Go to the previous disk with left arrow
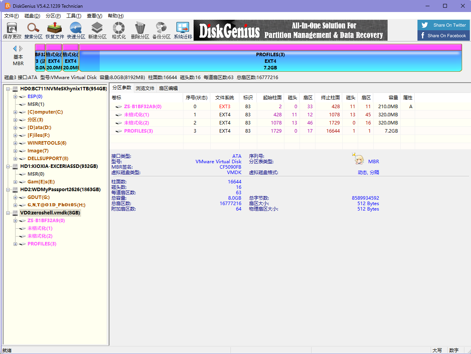This screenshot has width=471, height=354. pyautogui.click(x=15, y=48)
